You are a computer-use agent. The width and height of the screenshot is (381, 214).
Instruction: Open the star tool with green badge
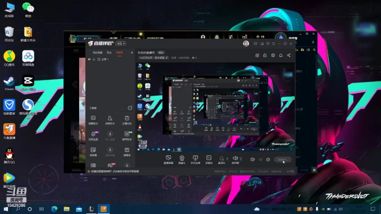127,136
